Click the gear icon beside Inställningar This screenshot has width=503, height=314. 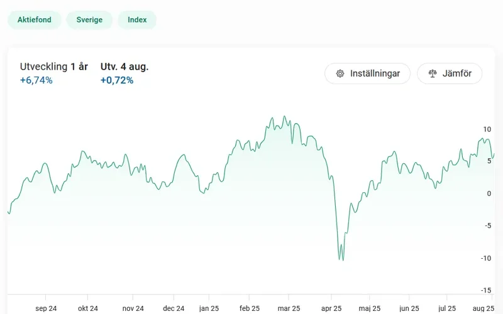pyautogui.click(x=340, y=73)
